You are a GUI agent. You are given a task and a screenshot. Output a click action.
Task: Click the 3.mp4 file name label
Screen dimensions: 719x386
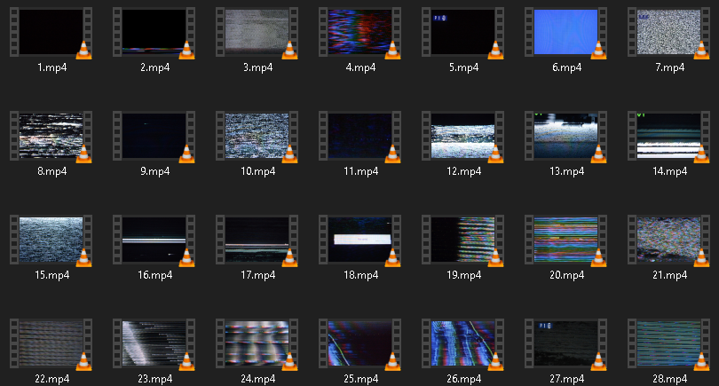(x=257, y=67)
